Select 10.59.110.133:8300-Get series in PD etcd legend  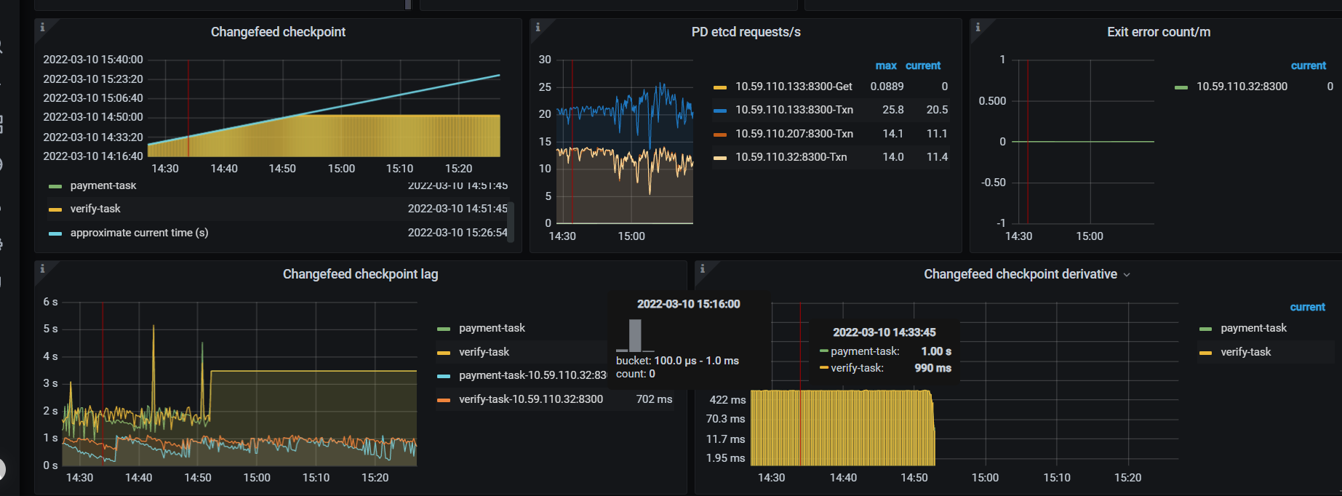click(794, 87)
